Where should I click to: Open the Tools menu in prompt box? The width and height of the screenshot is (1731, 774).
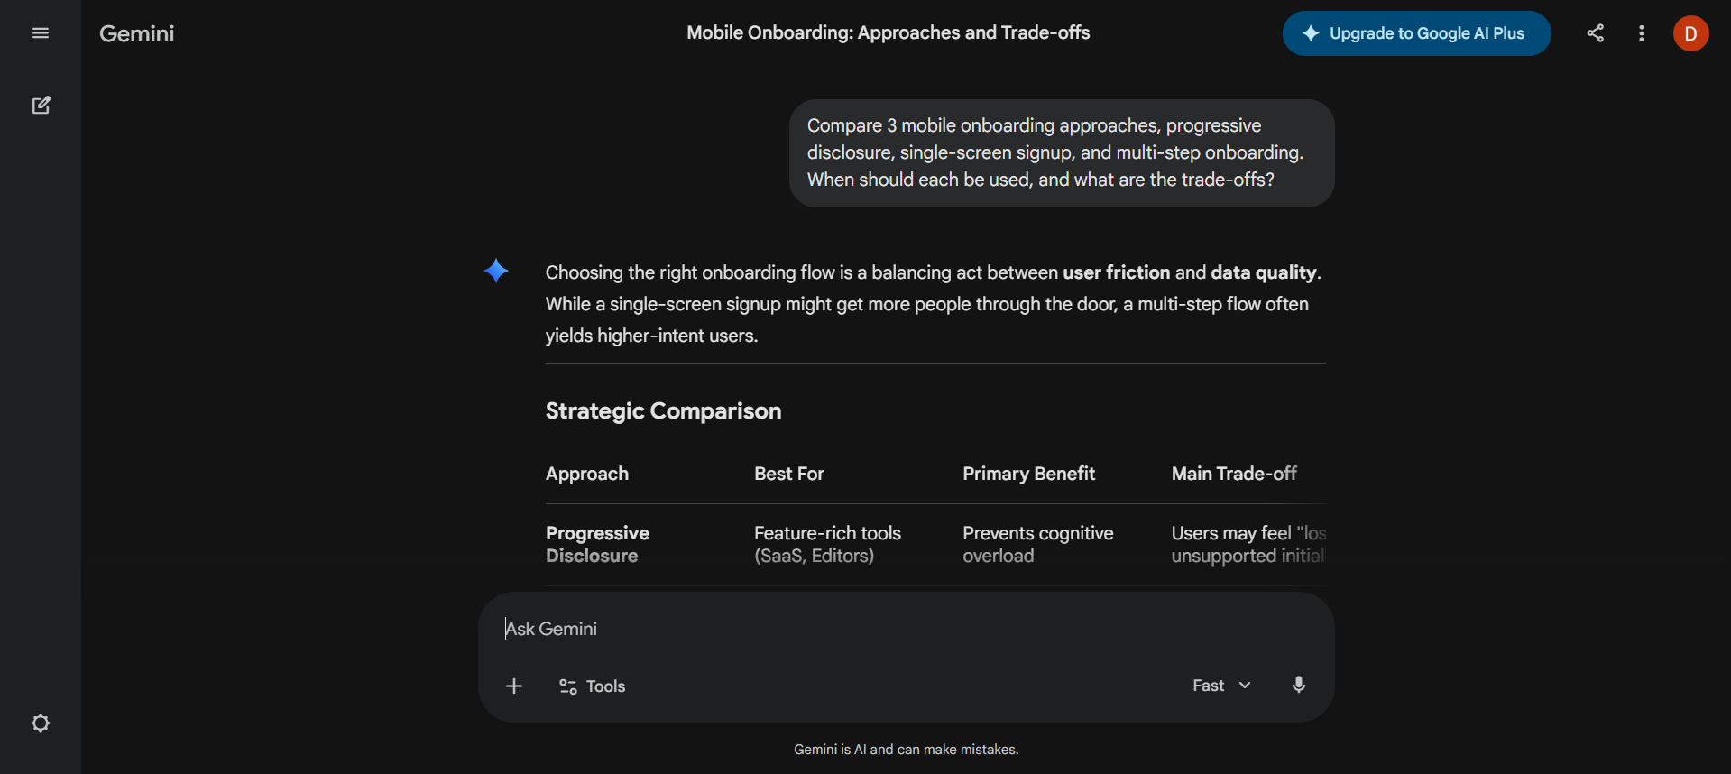[593, 686]
